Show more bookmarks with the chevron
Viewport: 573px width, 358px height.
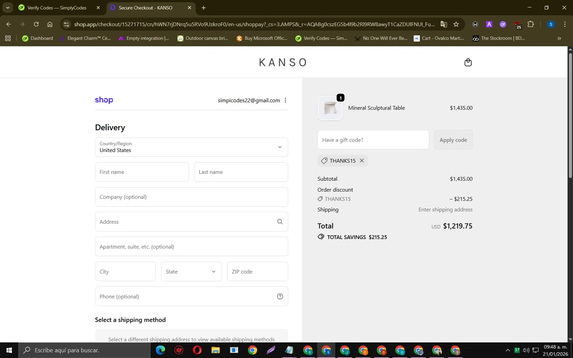coord(559,38)
